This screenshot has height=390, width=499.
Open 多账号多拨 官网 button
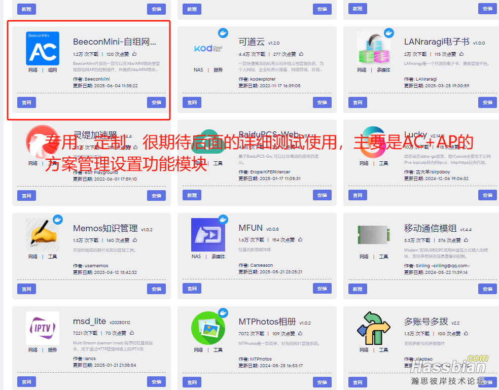coord(358,382)
